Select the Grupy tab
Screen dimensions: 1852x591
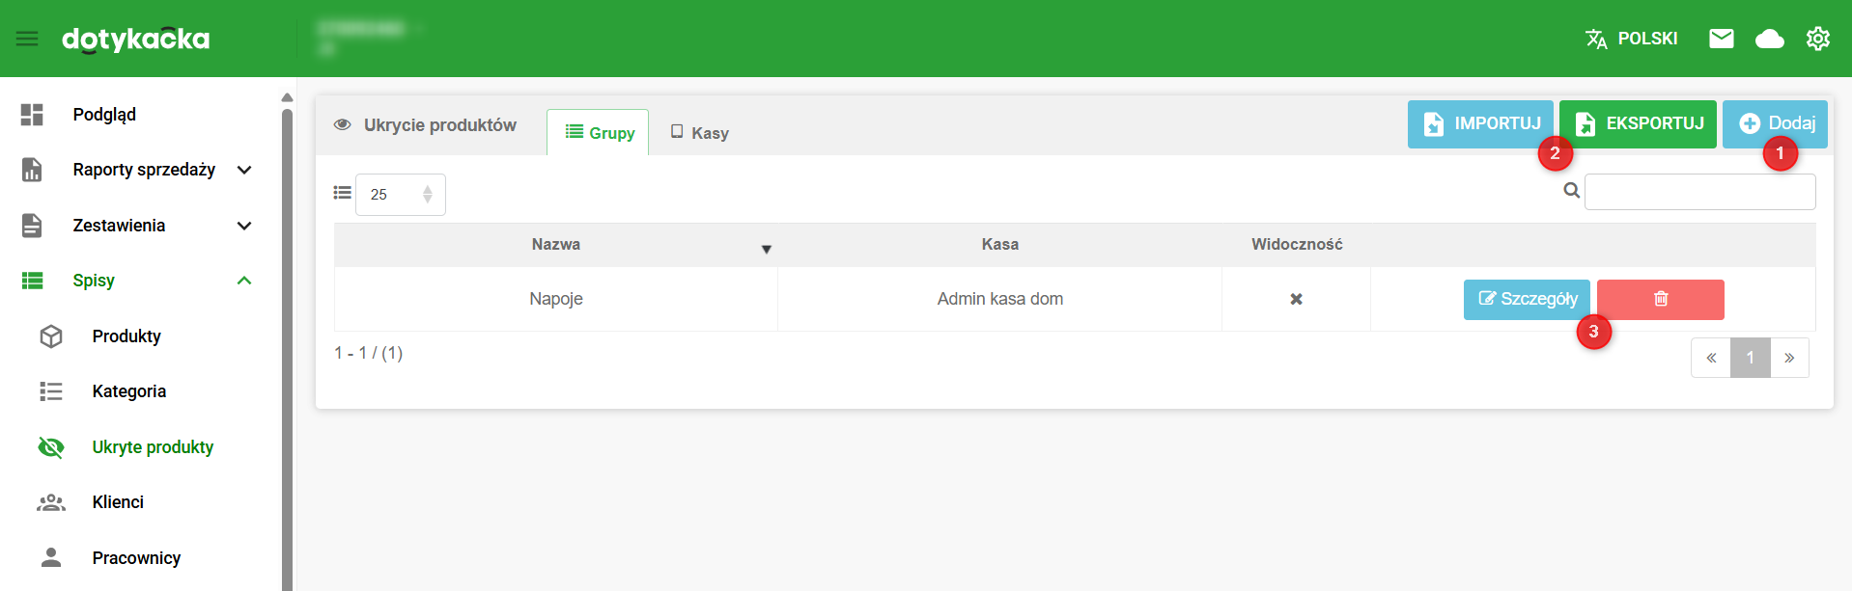pyautogui.click(x=599, y=133)
